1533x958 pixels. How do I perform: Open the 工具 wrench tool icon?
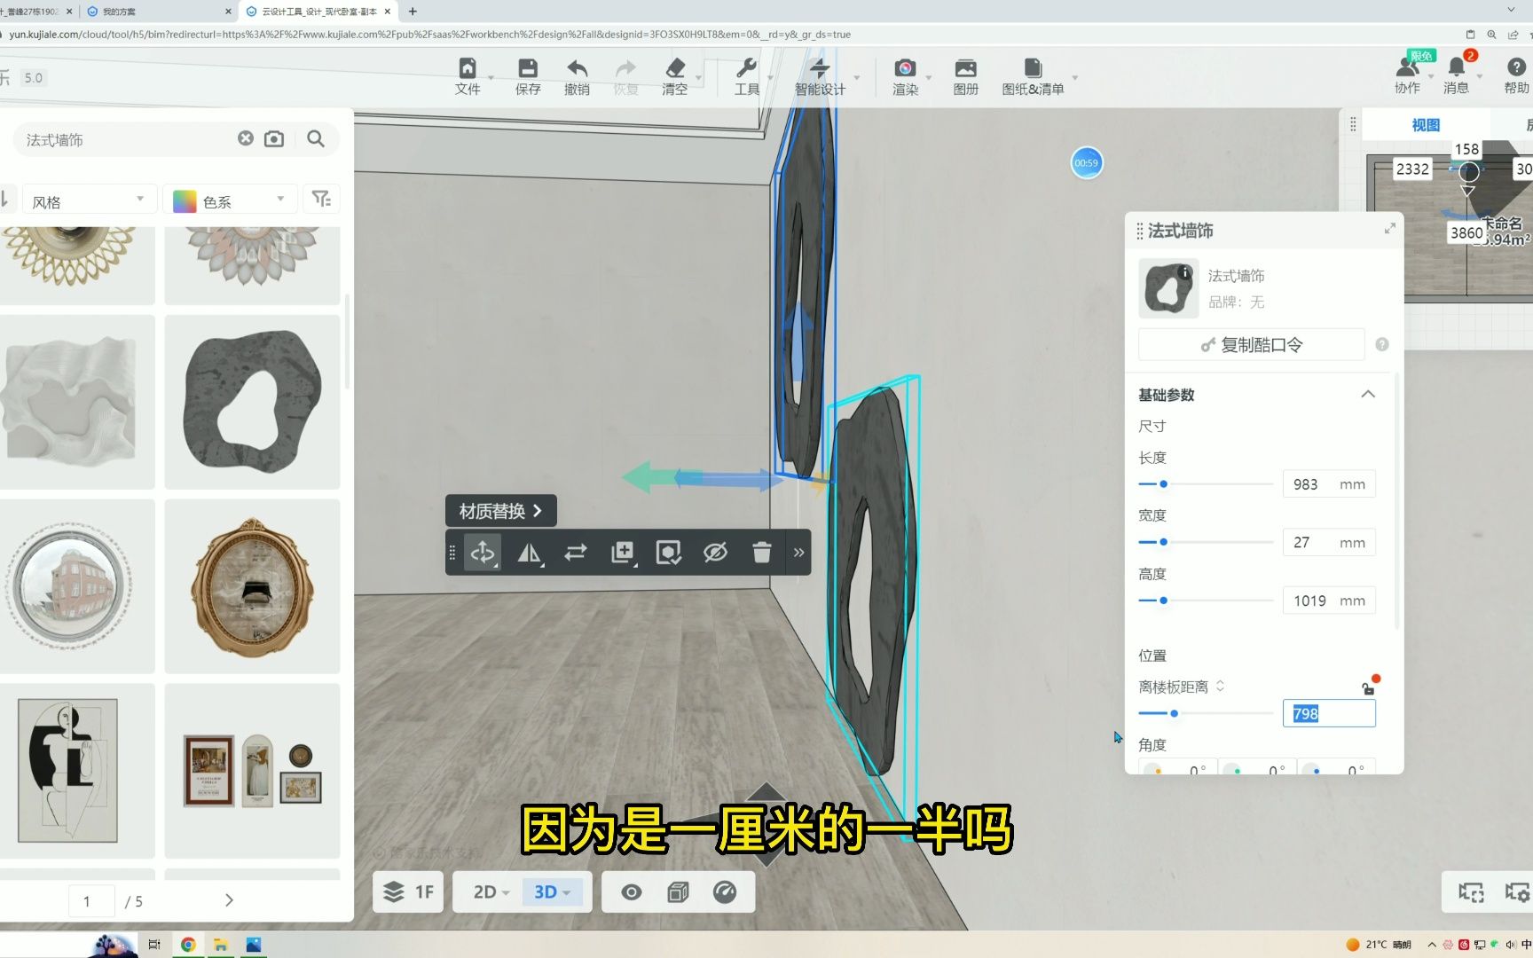pyautogui.click(x=747, y=76)
